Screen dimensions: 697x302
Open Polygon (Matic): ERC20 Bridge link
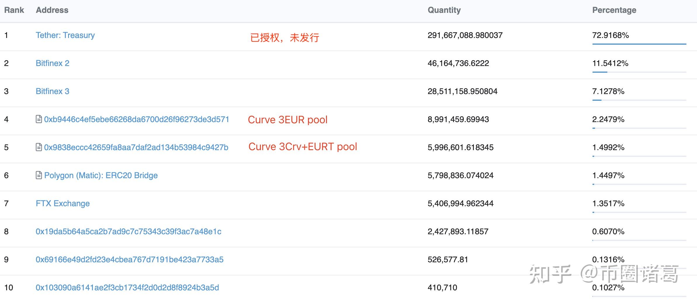tap(101, 176)
